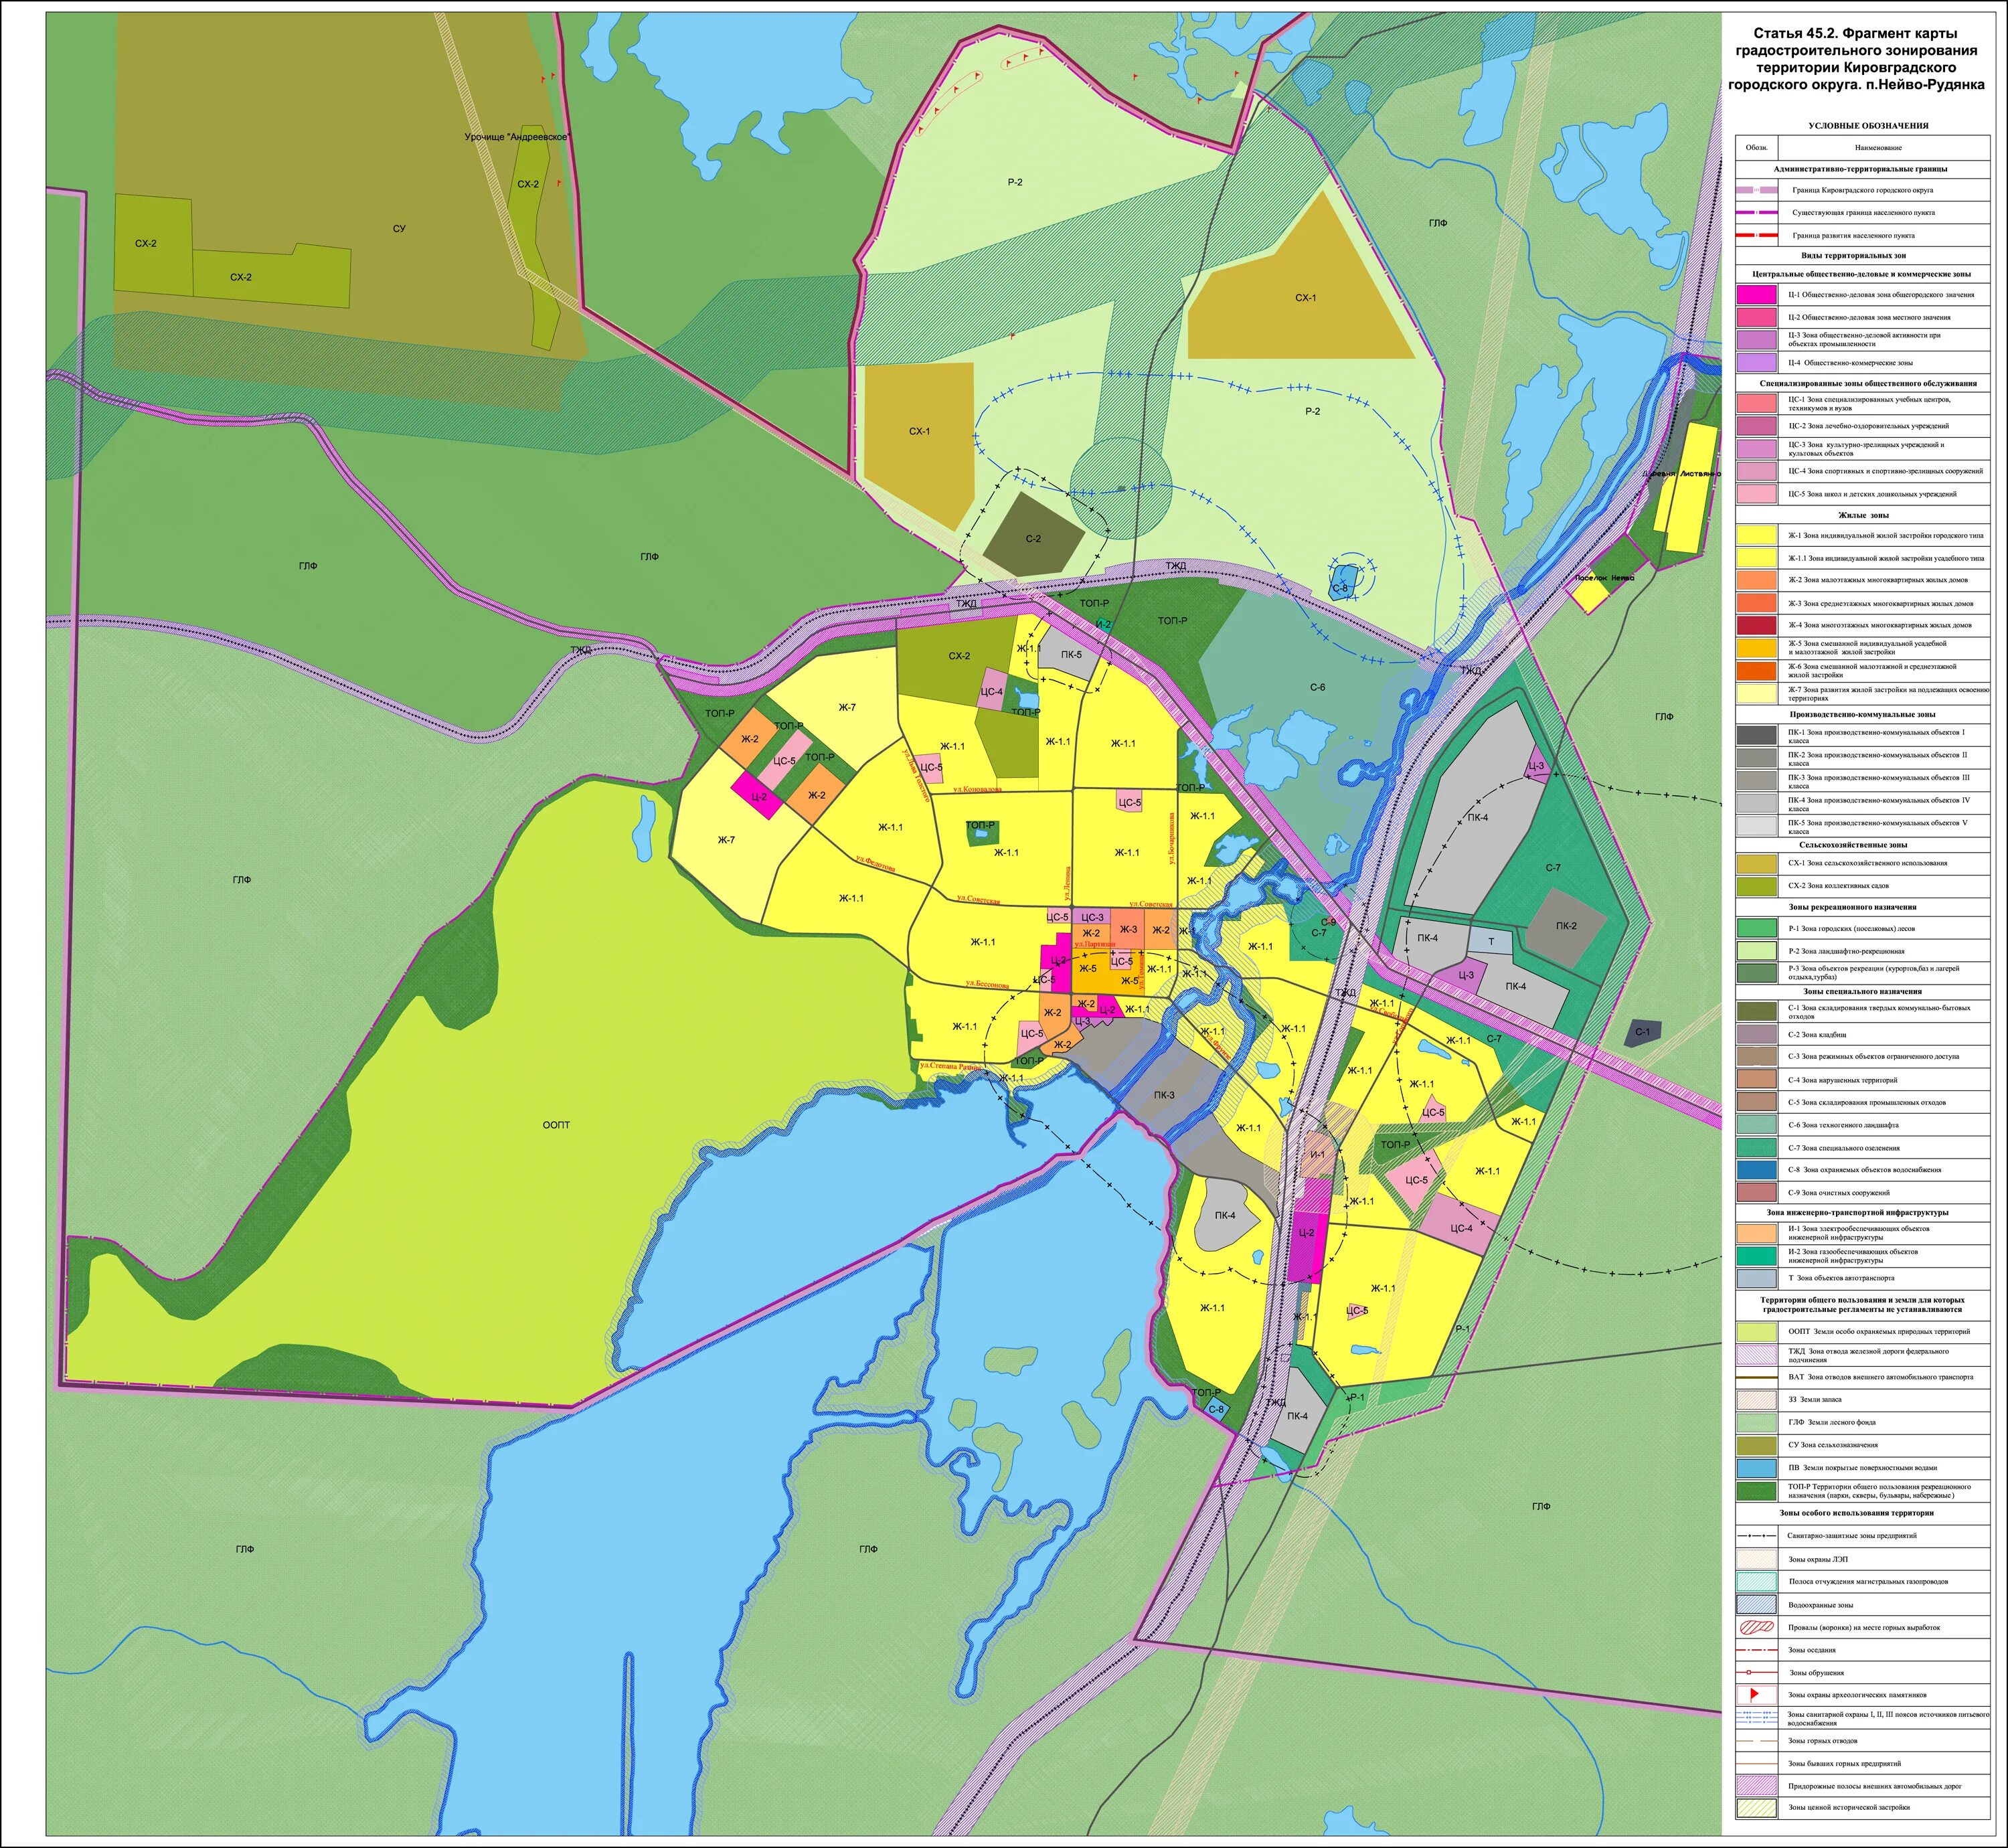Click the С-6 technogenic landscape zone on map
2008x1848 pixels.
(1317, 687)
